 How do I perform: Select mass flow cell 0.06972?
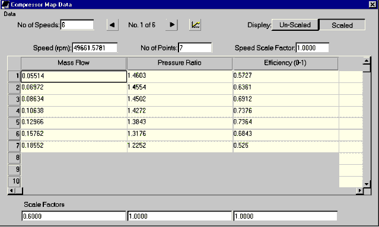[74, 88]
